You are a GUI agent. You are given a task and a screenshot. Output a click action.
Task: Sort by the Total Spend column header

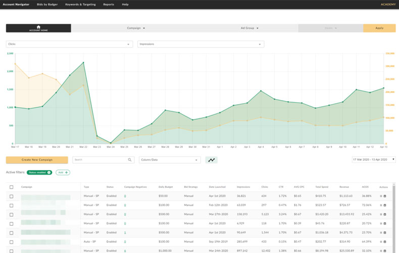322,187
